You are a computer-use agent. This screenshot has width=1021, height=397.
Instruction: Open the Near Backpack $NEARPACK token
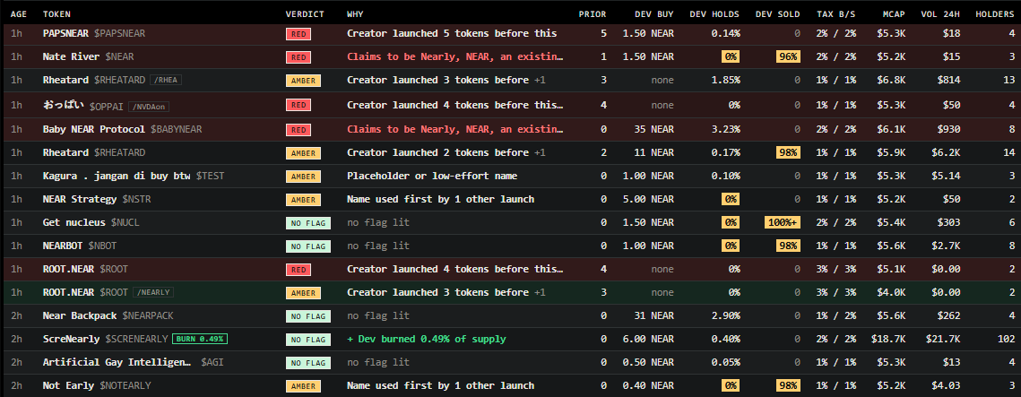(x=108, y=315)
